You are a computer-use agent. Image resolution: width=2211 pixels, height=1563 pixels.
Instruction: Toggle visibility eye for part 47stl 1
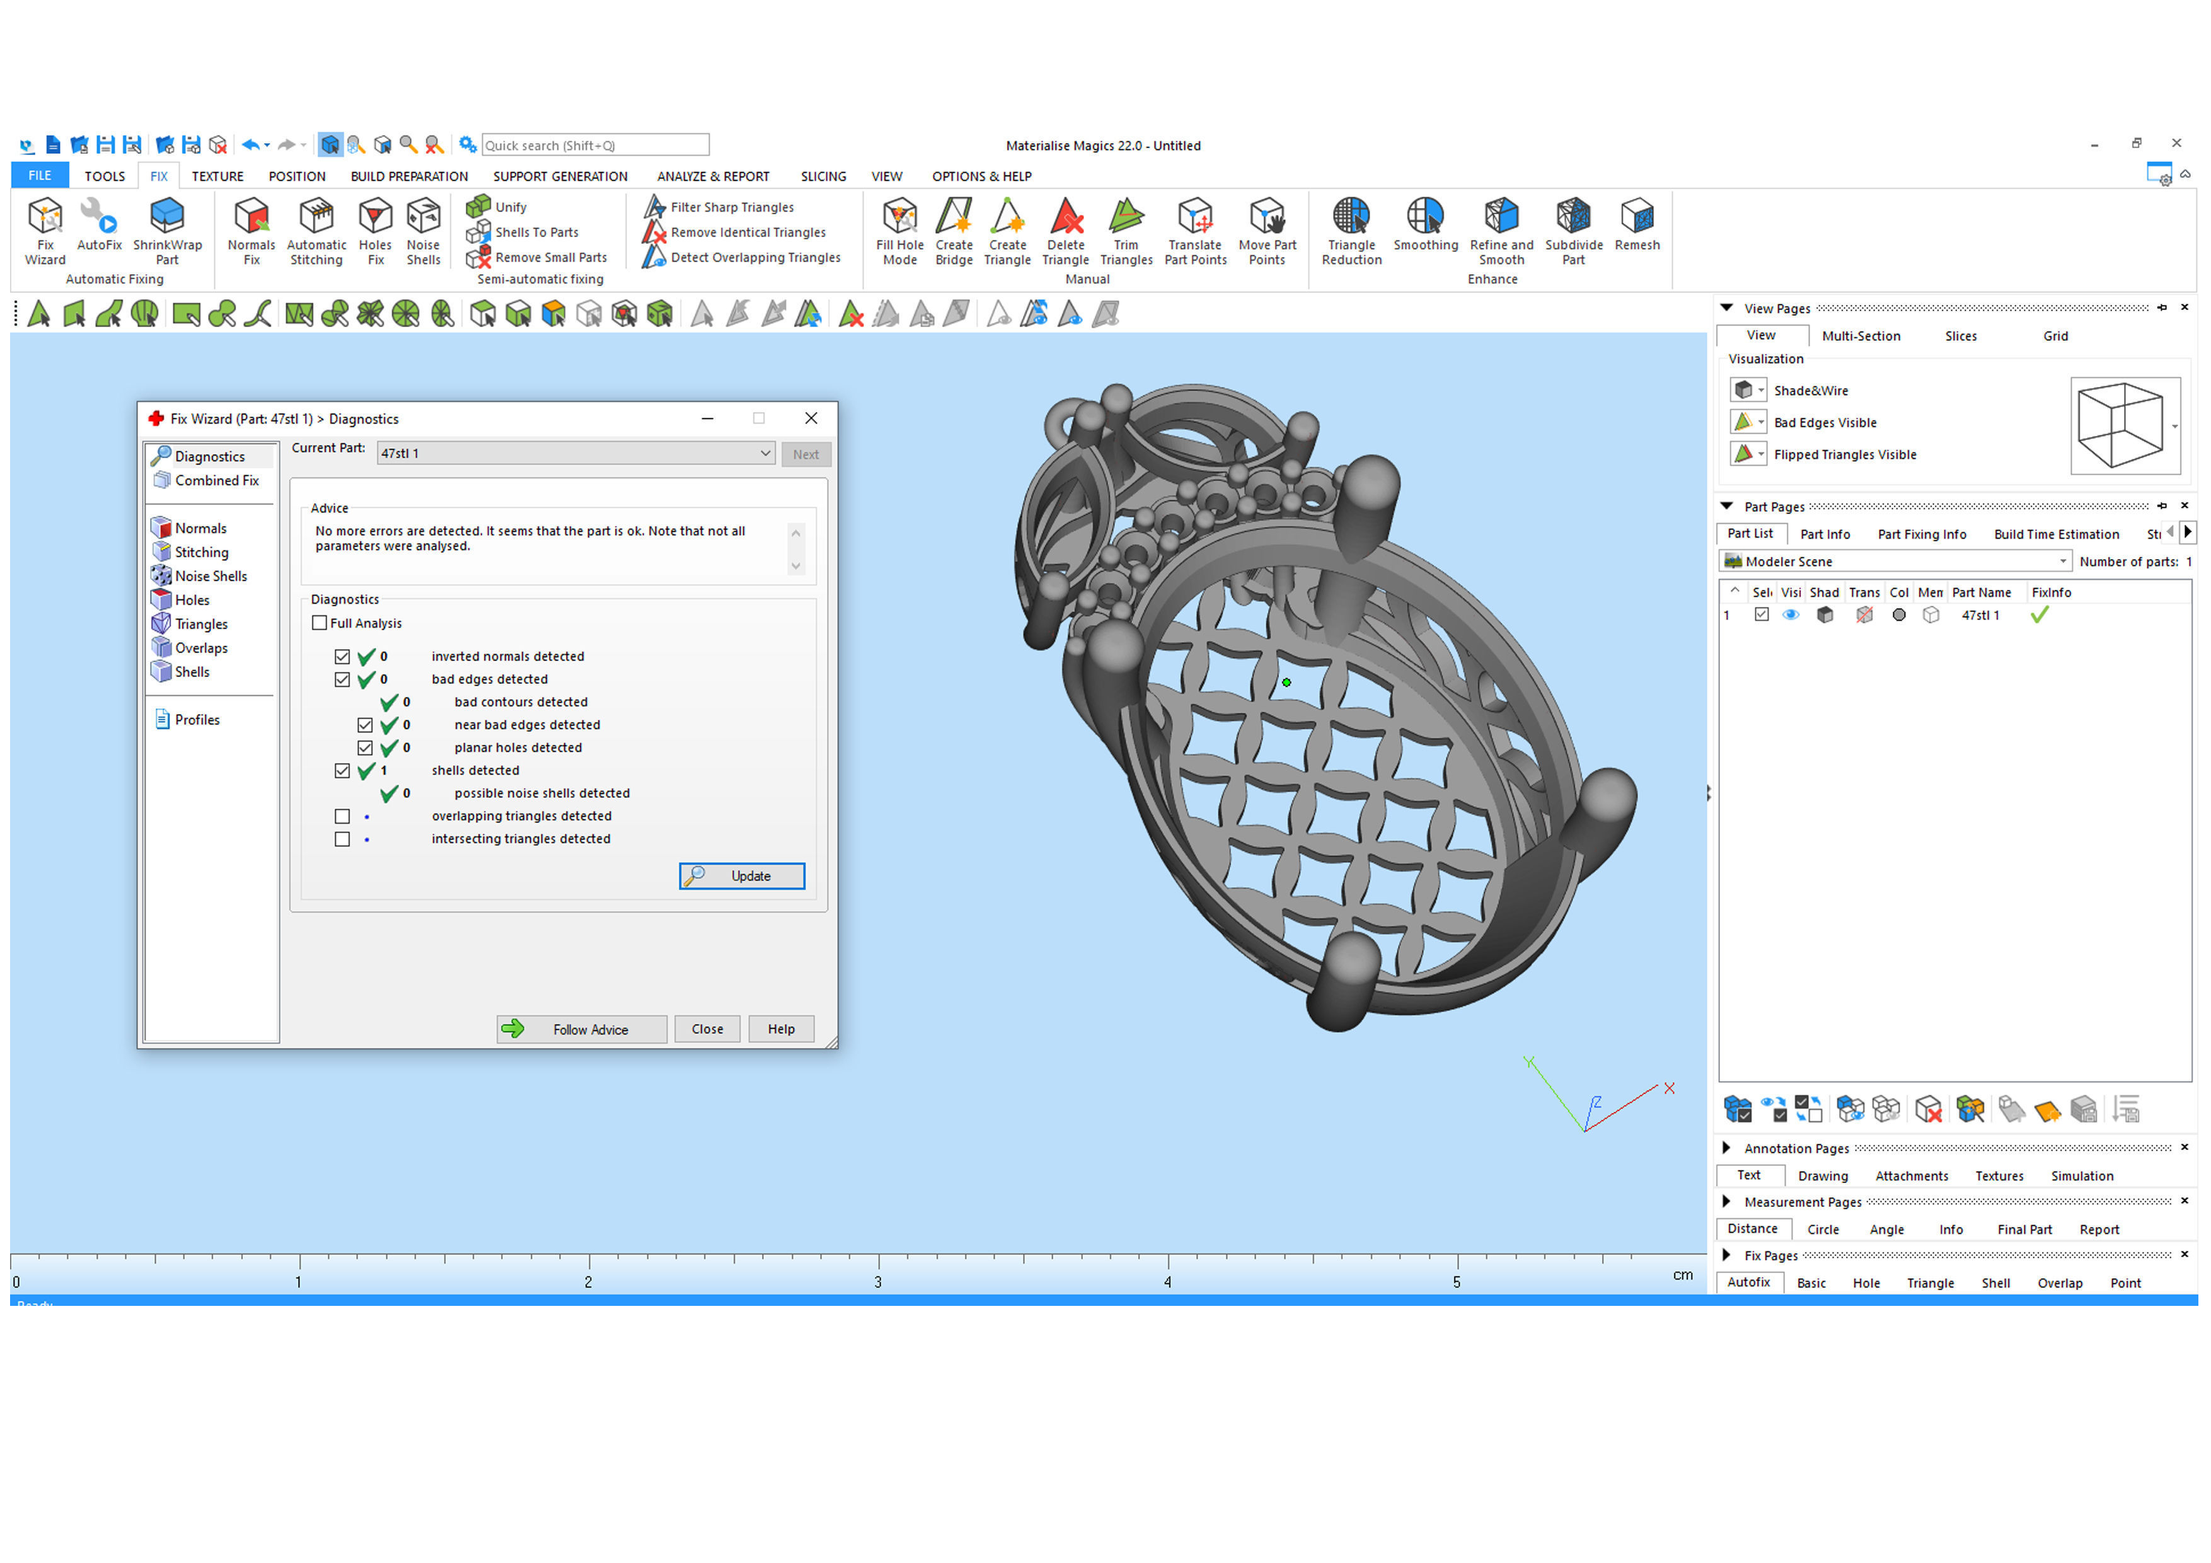click(1790, 614)
